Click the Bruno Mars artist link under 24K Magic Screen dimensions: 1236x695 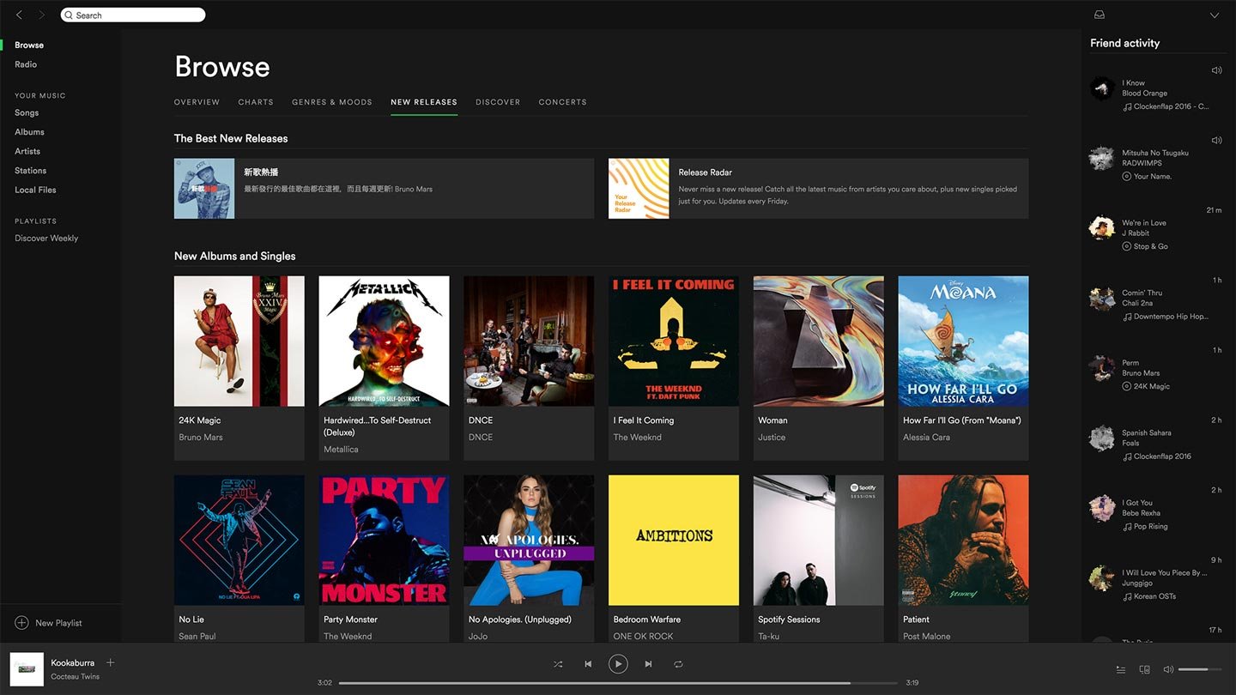coord(201,438)
